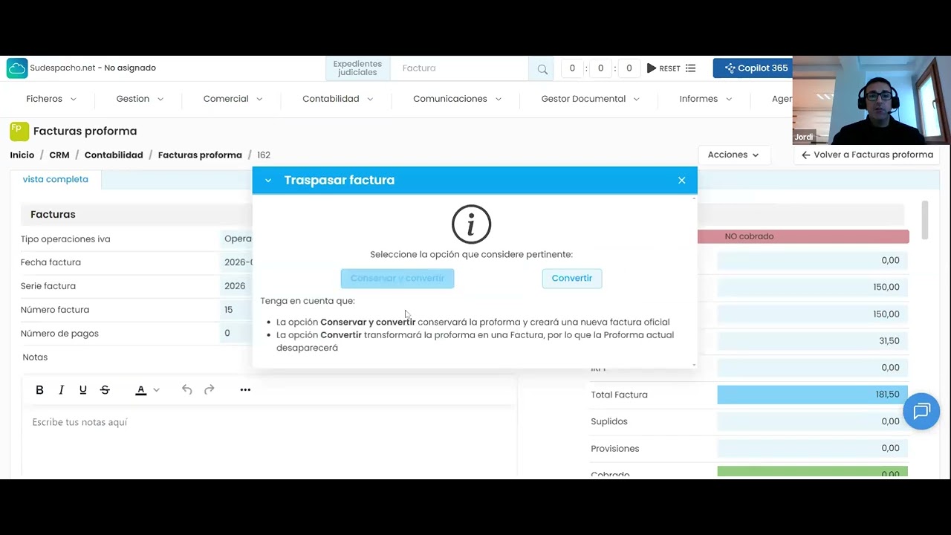Open the timer list icon
The image size is (951, 535).
tap(691, 68)
